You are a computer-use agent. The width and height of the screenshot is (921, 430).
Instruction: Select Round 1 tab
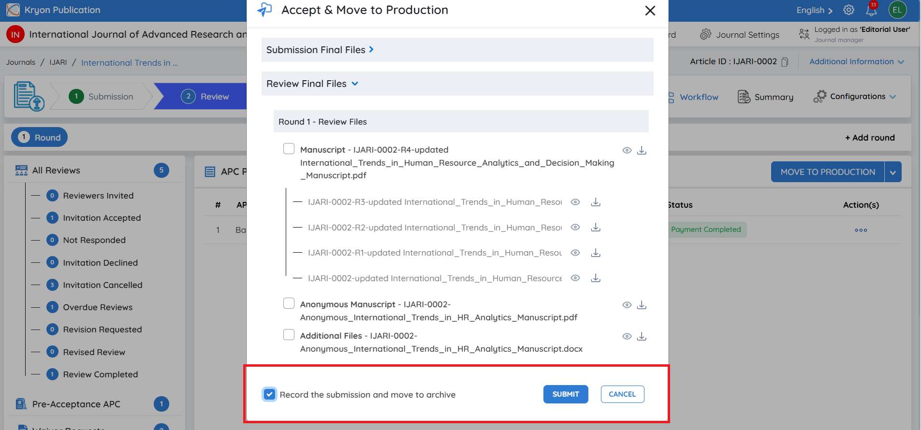coord(40,137)
